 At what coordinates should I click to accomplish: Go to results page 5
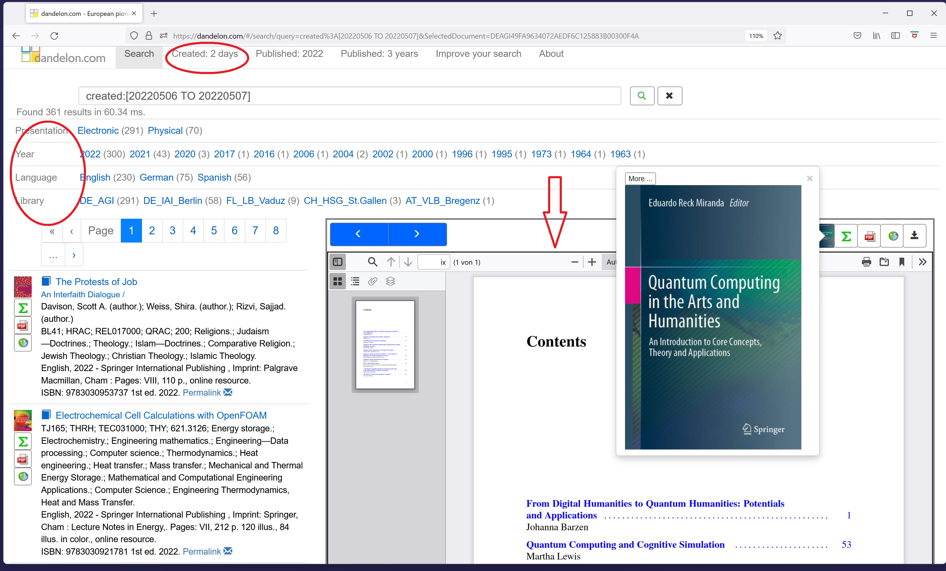214,230
